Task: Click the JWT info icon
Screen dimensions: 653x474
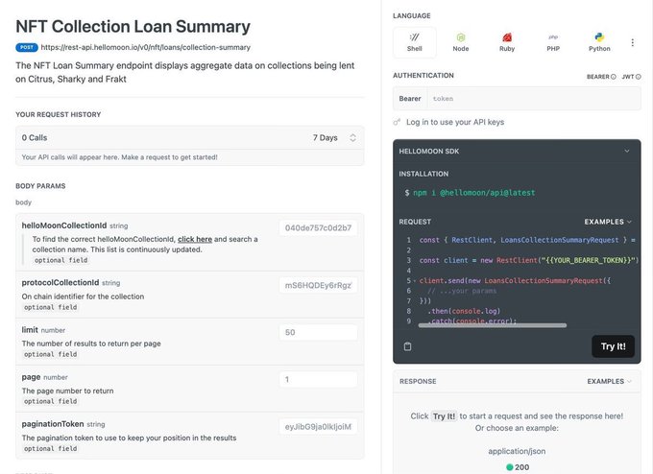Action: coord(639,77)
